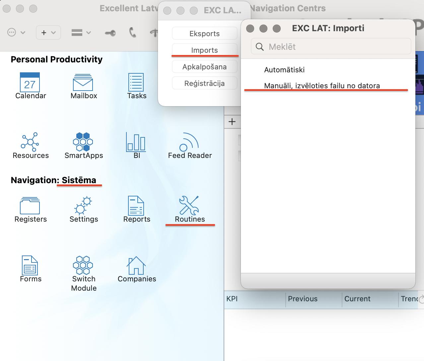Click the Imports button
This screenshot has width=424, height=361.
click(x=204, y=50)
